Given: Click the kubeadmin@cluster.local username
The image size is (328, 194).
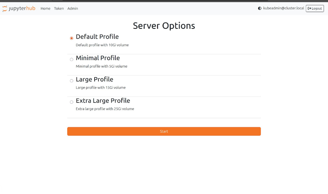Looking at the screenshot, I should tap(283, 8).
